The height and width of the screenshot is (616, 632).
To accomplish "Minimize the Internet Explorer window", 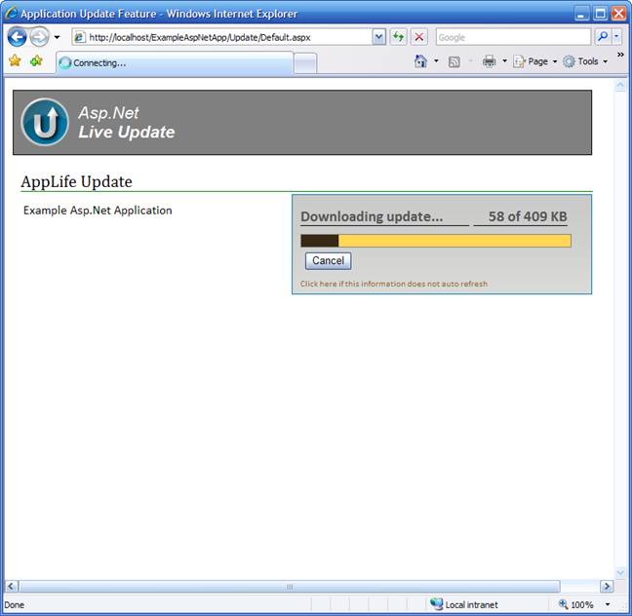I will pyautogui.click(x=581, y=14).
